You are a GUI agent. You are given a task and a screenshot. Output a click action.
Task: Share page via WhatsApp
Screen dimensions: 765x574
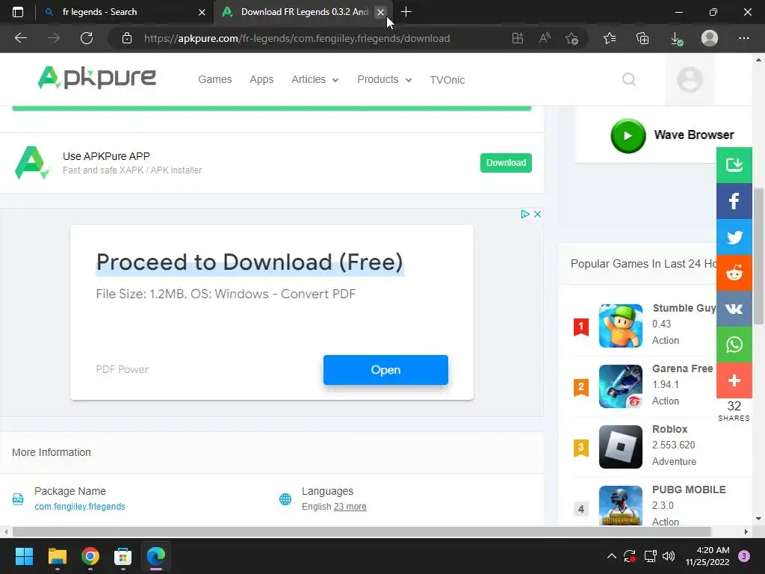734,345
